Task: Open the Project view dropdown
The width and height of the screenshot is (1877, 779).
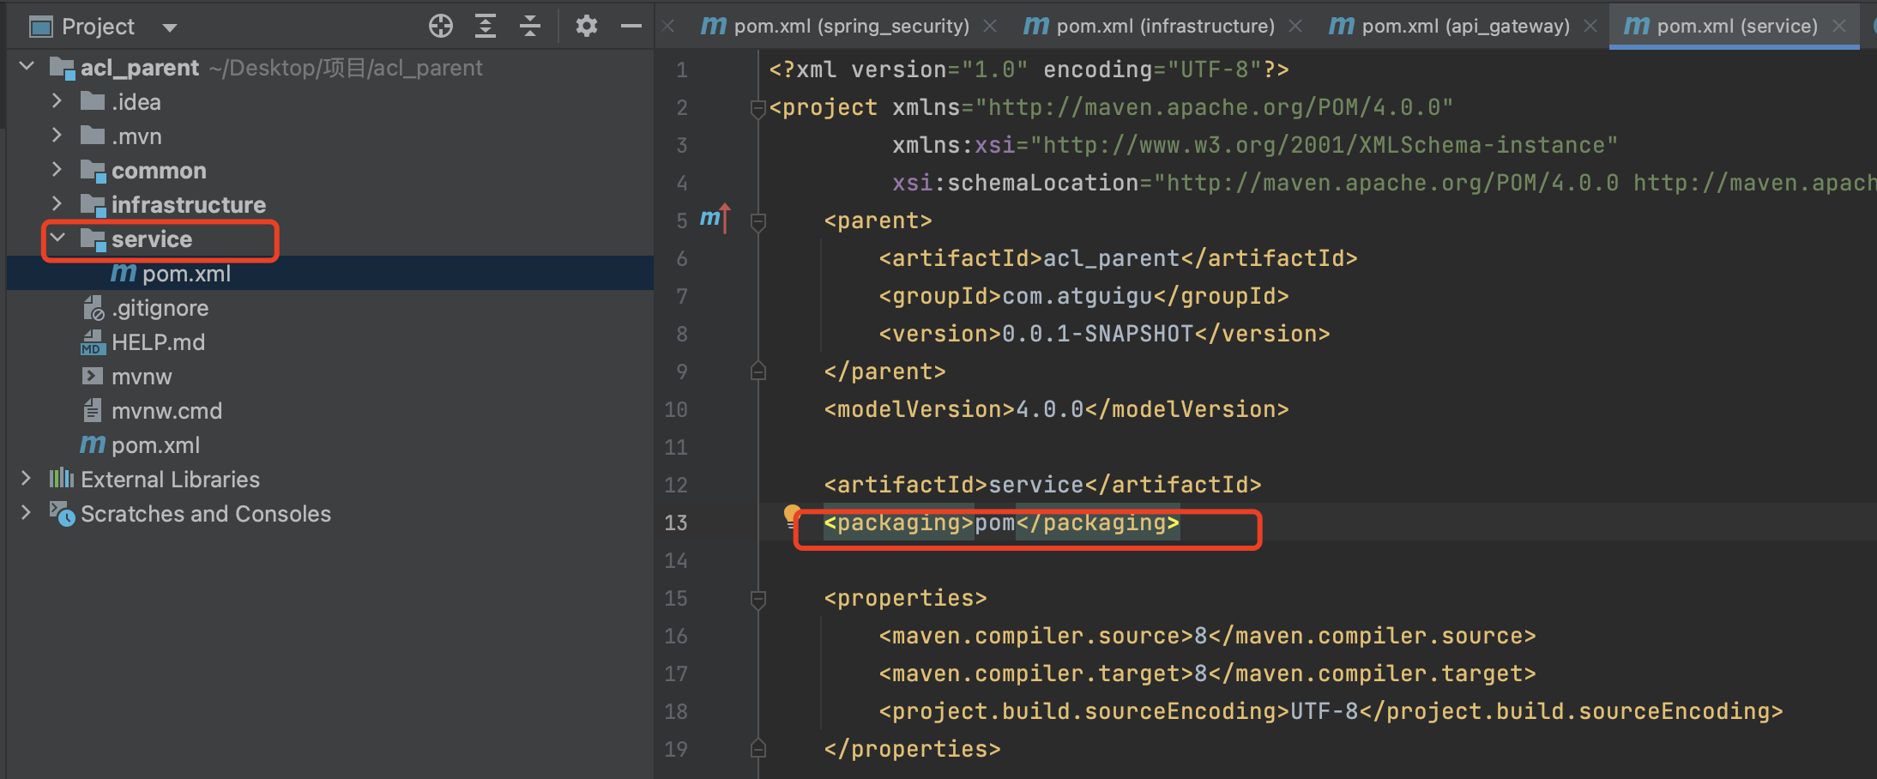Action: coord(170,27)
